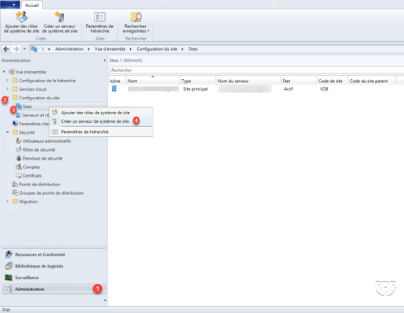Image resolution: width=404 pixels, height=313 pixels.
Task: Click Administration in the breadcrumb path
Action: tap(69, 49)
